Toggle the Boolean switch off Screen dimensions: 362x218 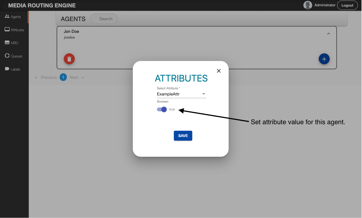click(162, 109)
